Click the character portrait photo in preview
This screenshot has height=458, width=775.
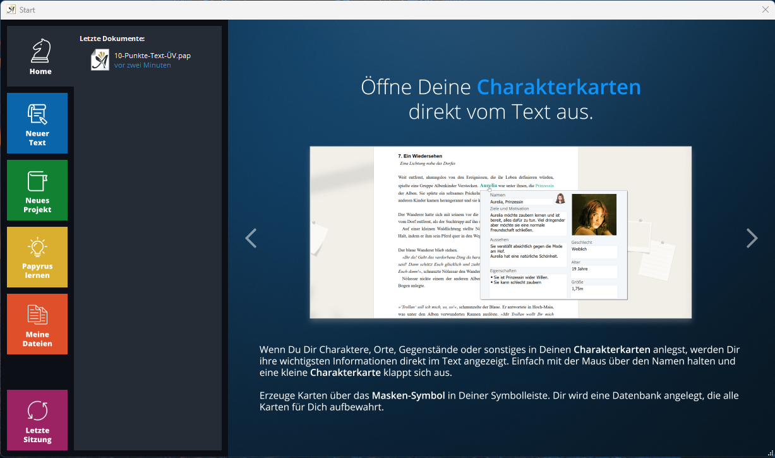pyautogui.click(x=594, y=215)
